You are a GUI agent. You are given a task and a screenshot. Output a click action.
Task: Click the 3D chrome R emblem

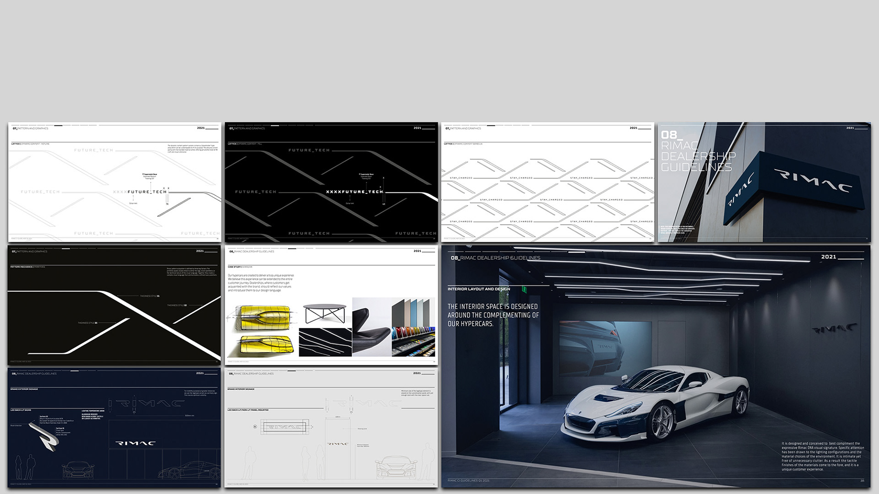click(x=44, y=438)
